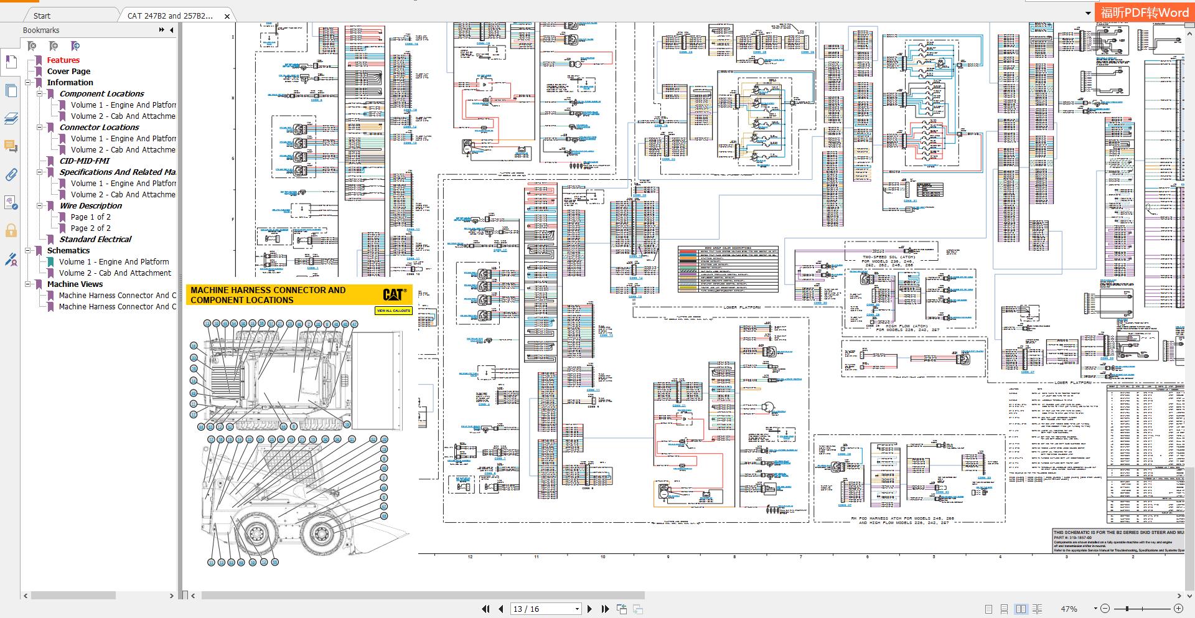Click the previous view icon
Image resolution: width=1195 pixels, height=618 pixels.
[622, 609]
